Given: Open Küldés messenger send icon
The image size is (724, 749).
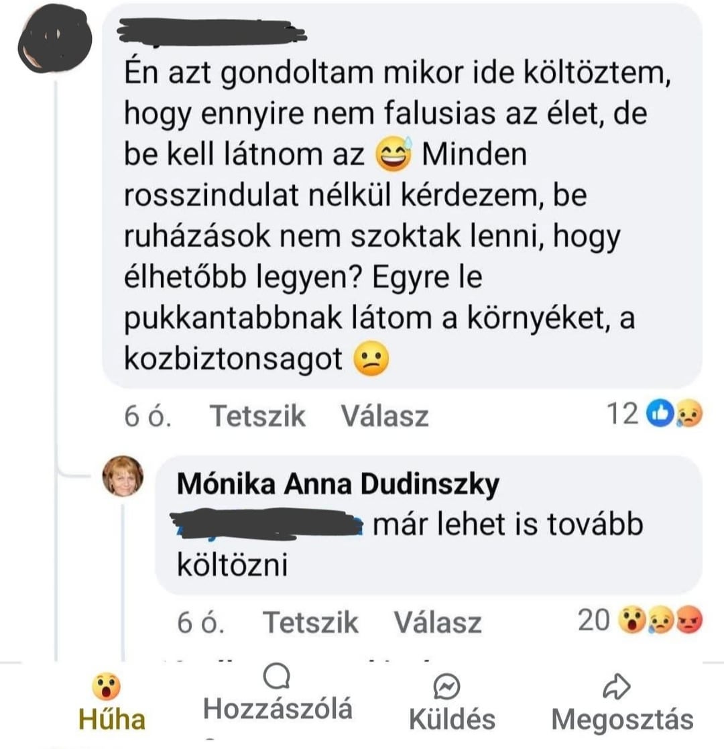Looking at the screenshot, I should pos(446,687).
